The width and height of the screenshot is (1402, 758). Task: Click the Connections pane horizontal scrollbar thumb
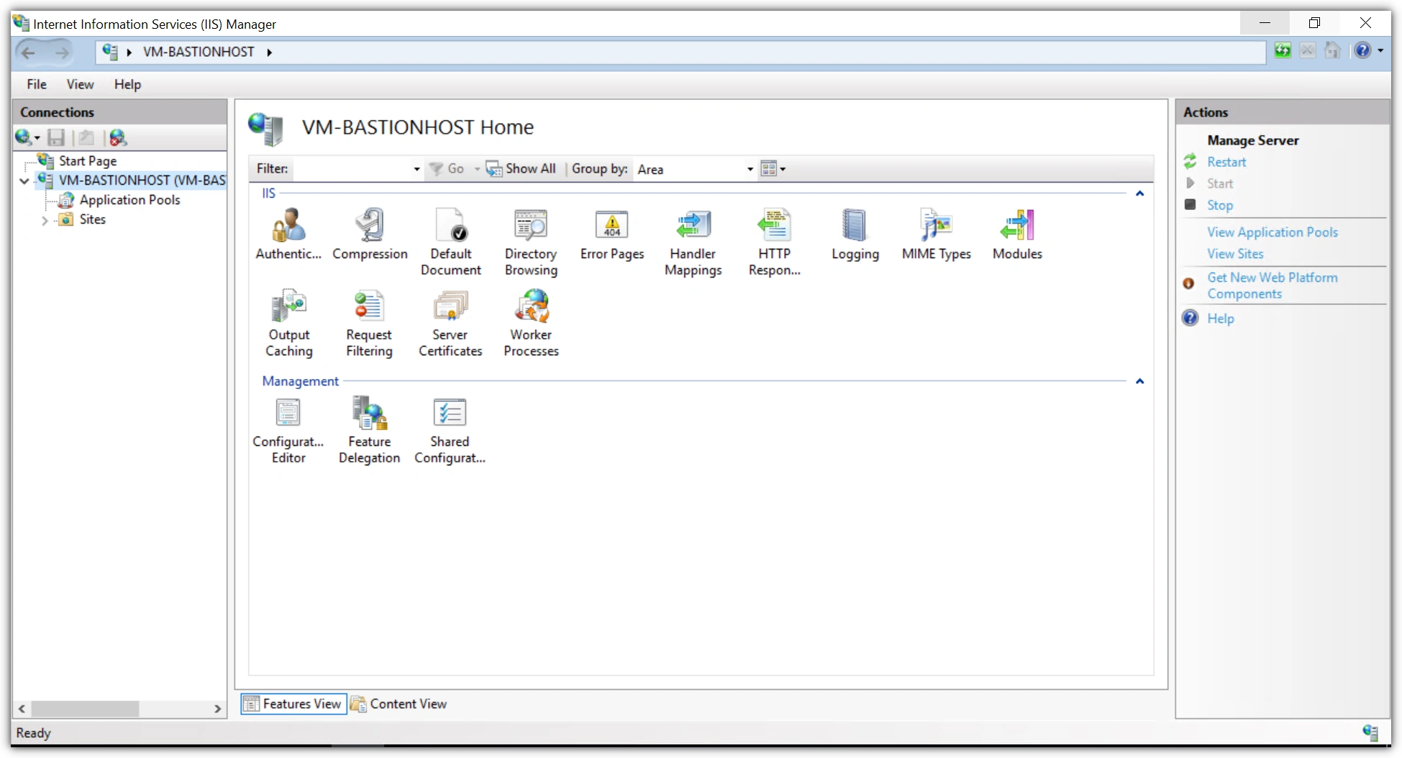[85, 709]
